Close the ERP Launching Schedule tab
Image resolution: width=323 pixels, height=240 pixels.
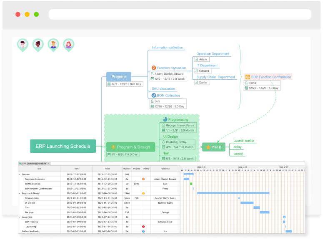click(x=48, y=164)
